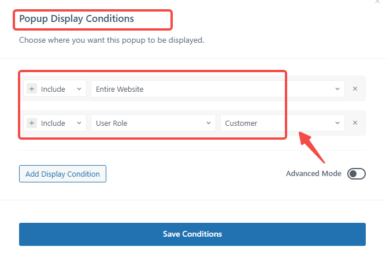Click the Add Display Condition button
The height and width of the screenshot is (254, 386).
[x=62, y=174]
